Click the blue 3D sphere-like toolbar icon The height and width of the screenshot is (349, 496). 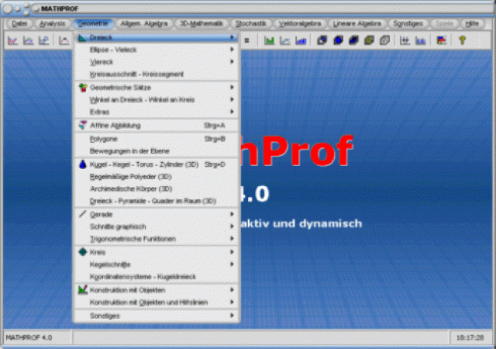coord(338,40)
